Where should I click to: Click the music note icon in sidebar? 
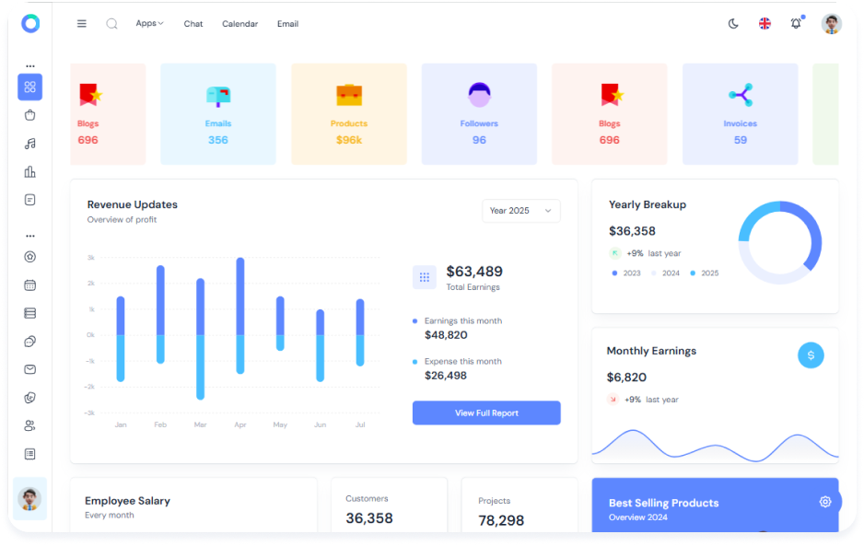(x=30, y=144)
